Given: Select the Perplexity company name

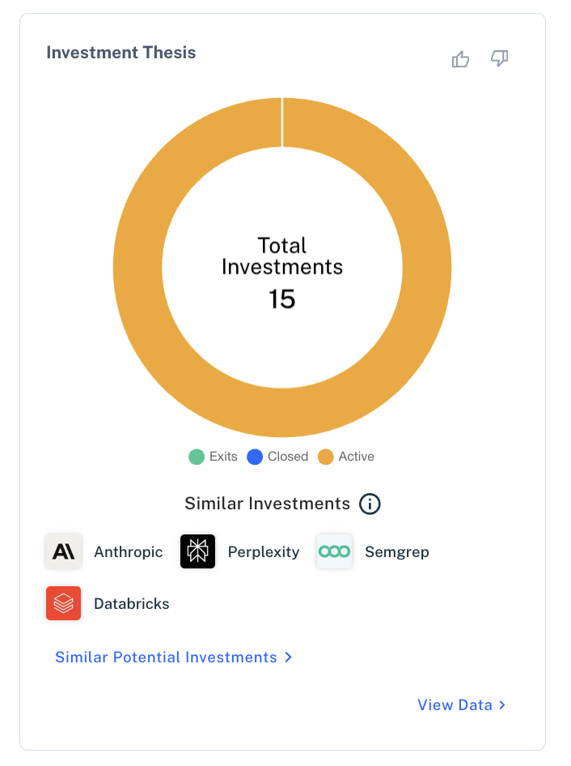Looking at the screenshot, I should 264,552.
